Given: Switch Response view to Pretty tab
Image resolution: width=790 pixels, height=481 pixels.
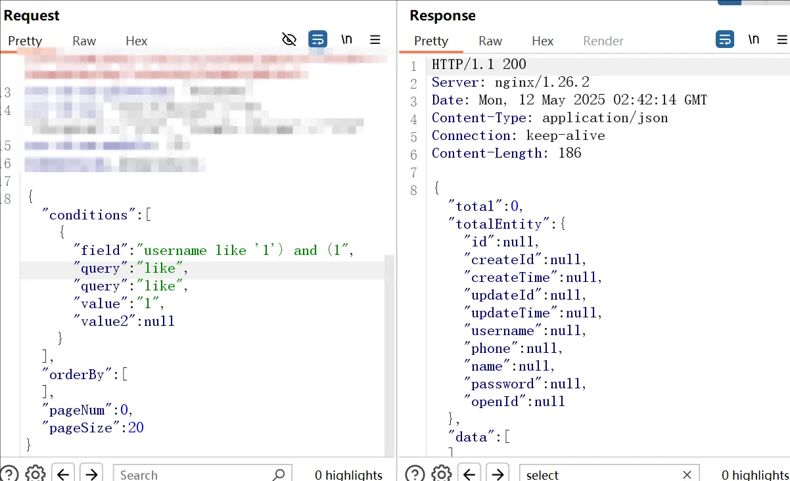Looking at the screenshot, I should click(431, 41).
